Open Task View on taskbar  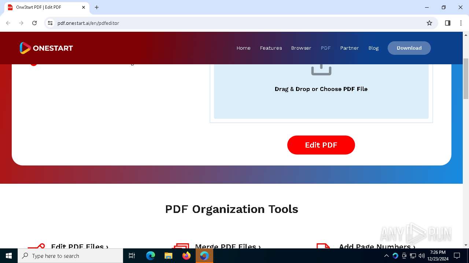(x=132, y=256)
